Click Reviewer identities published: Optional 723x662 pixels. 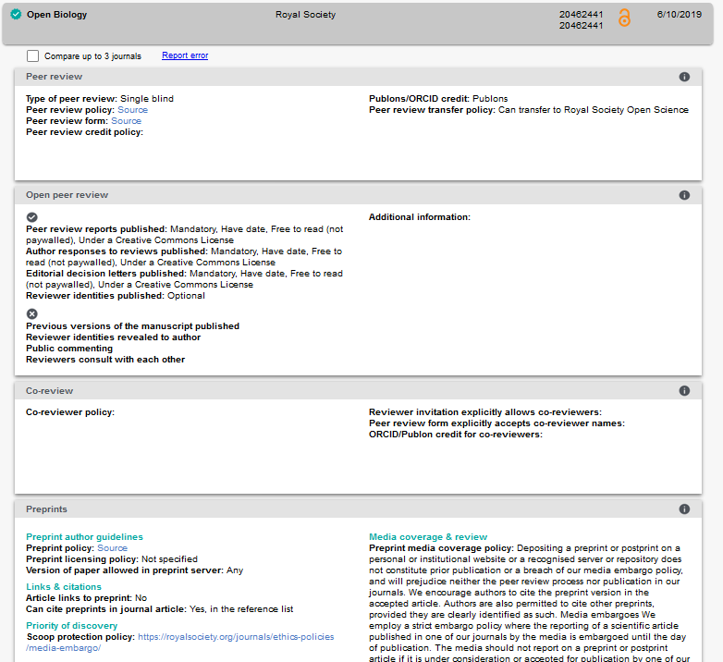[116, 296]
